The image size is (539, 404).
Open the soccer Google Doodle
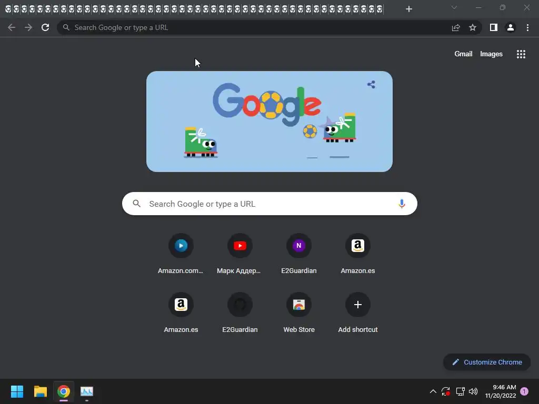(x=269, y=122)
